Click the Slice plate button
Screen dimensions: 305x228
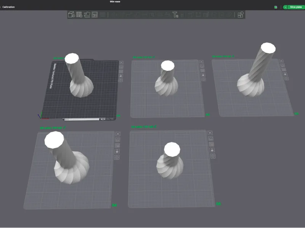(x=296, y=7)
